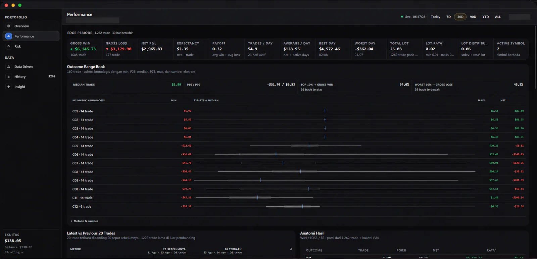Viewport: 537px width, 259px height.
Task: Click the 20 TERBARU column header
Action: point(233,249)
